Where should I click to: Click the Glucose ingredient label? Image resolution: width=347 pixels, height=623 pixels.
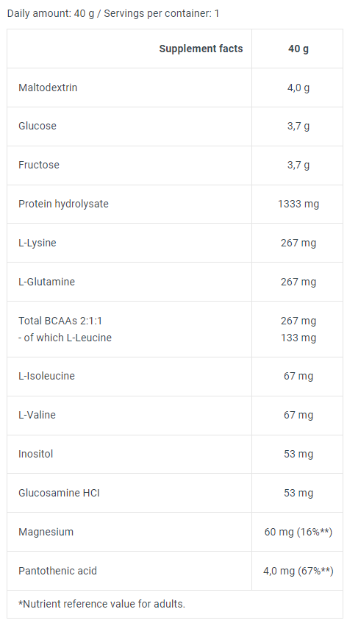pyautogui.click(x=37, y=126)
